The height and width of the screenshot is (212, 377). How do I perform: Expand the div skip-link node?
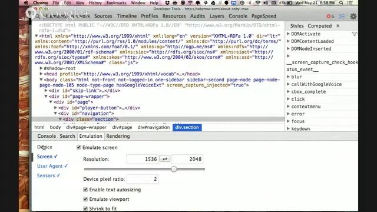point(46,91)
